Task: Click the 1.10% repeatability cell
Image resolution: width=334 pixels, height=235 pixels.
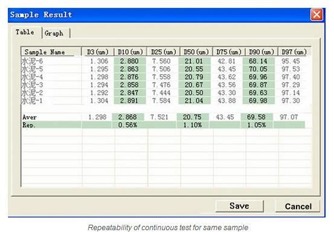Action: (193, 125)
